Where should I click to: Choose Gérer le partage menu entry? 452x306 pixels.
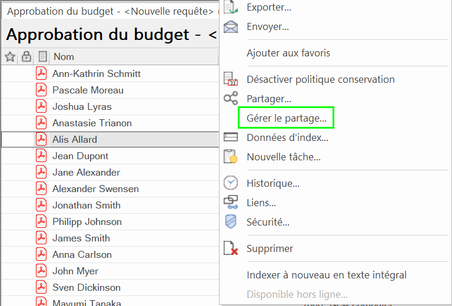pos(287,118)
